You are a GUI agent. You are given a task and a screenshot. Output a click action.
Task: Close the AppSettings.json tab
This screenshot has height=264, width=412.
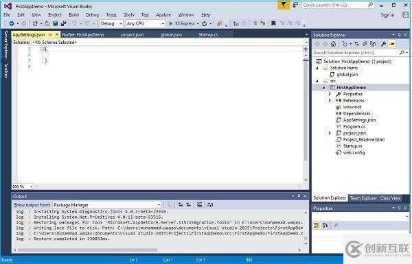coord(57,35)
